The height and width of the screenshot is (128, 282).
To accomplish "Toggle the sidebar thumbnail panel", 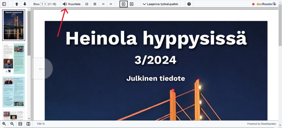I will [4, 4].
